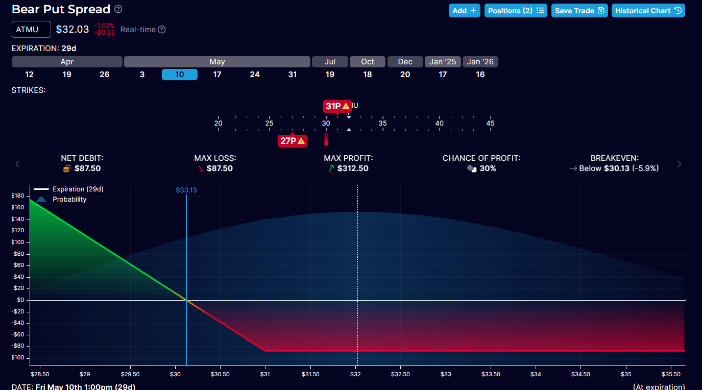Choose April 26 expiration date
The width and height of the screenshot is (702, 390).
105,75
